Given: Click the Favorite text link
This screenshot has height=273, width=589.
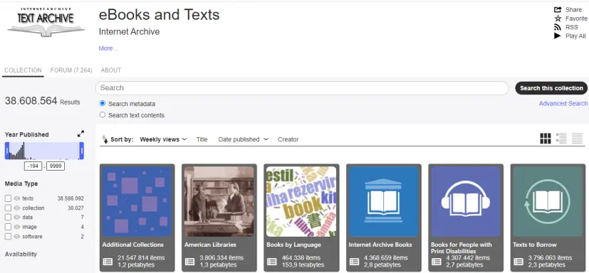Looking at the screenshot, I should click(576, 18).
